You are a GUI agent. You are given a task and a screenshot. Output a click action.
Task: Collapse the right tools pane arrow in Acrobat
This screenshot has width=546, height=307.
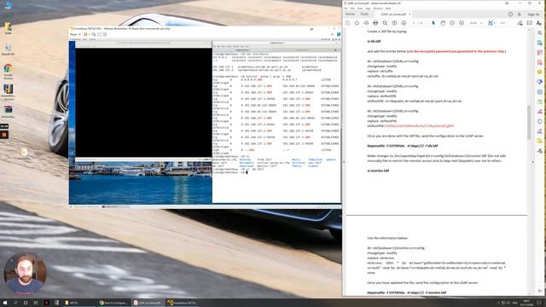click(532, 161)
